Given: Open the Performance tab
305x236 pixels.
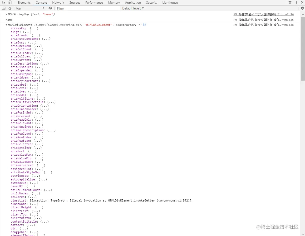Looking at the screenshot, I should click(94, 3).
